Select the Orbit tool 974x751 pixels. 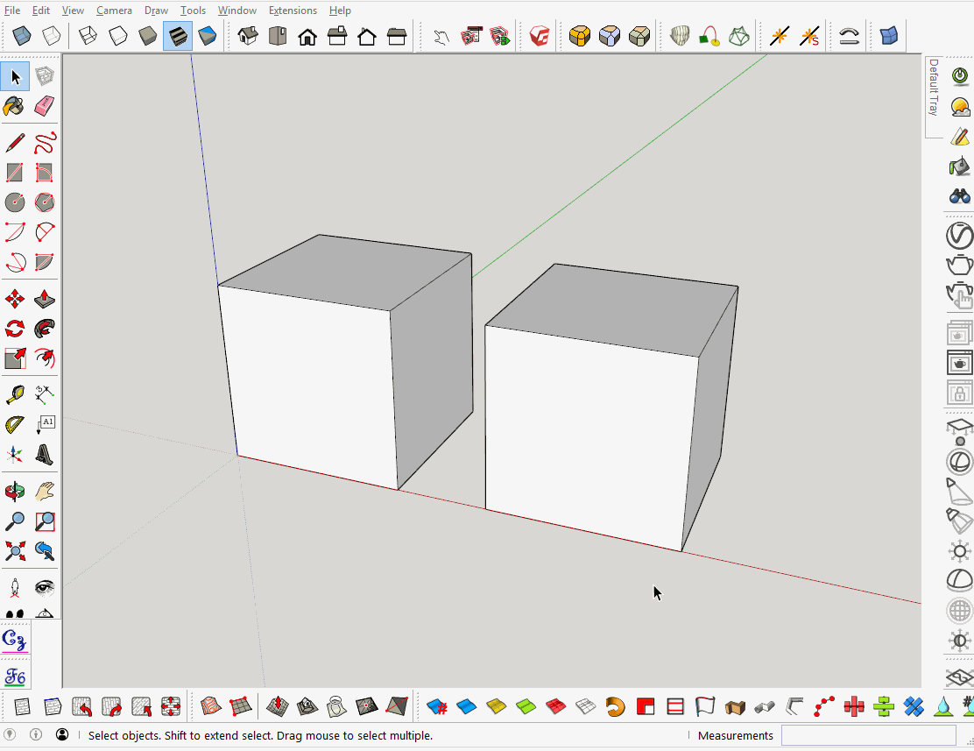click(13, 491)
